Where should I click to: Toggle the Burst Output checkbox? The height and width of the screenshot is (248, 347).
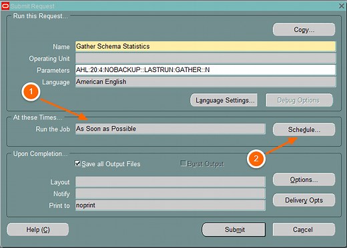pyautogui.click(x=183, y=163)
